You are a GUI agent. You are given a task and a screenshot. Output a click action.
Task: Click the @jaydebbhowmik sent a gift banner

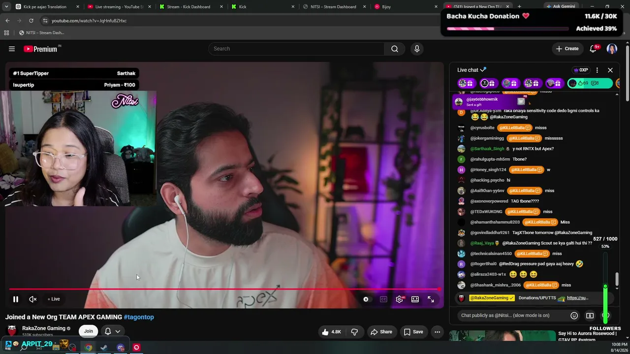point(490,102)
